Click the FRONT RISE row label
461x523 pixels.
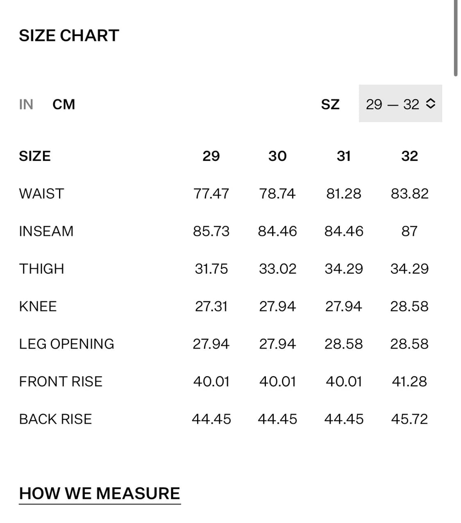pos(61,381)
